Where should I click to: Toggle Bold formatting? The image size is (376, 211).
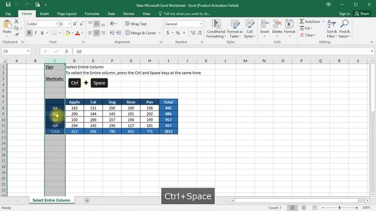point(29,33)
